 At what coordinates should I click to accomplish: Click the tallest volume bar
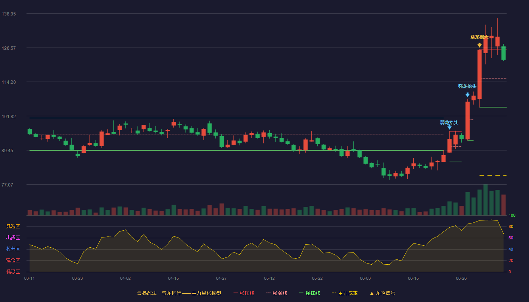(x=486, y=200)
